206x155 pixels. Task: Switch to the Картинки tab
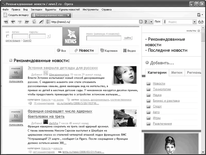[x=109, y=51]
